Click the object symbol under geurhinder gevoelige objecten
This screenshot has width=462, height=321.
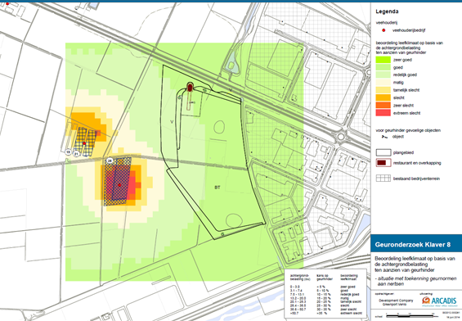pyautogui.click(x=384, y=137)
